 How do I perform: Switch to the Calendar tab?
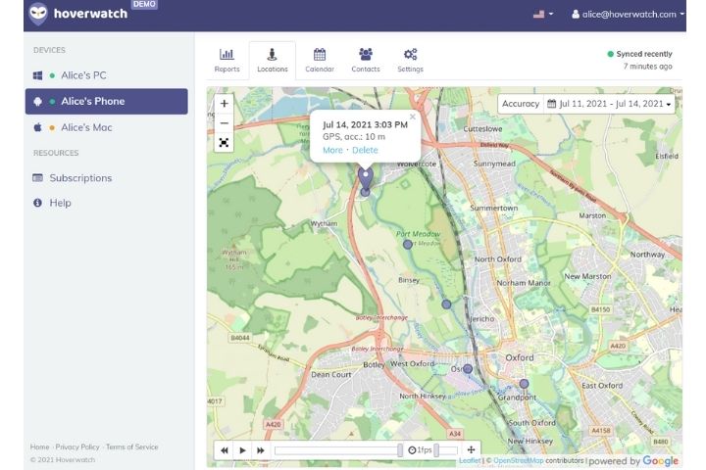320,61
